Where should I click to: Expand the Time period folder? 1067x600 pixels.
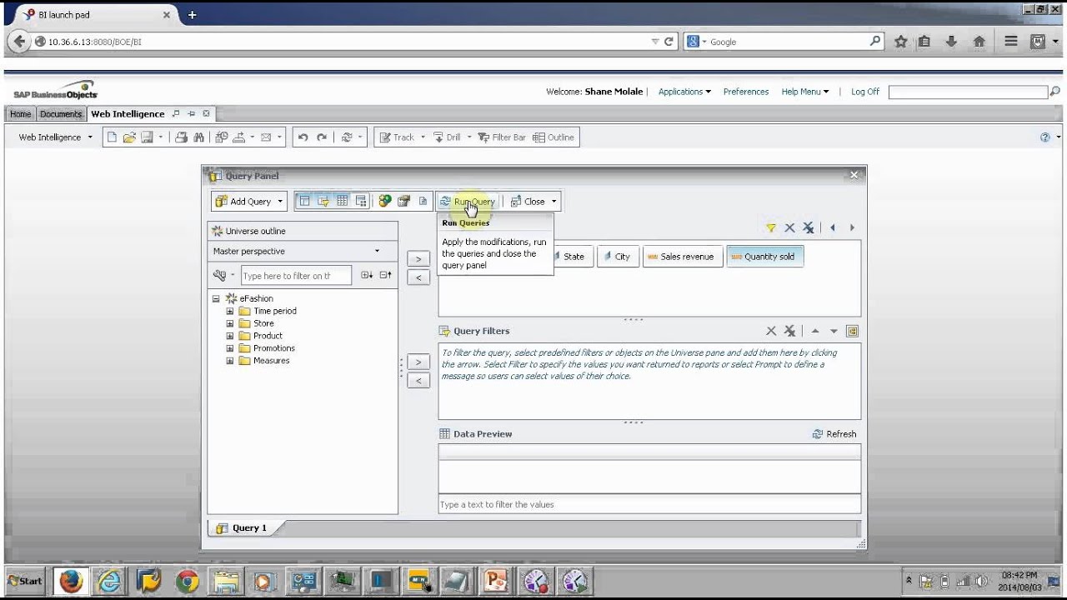(x=230, y=311)
